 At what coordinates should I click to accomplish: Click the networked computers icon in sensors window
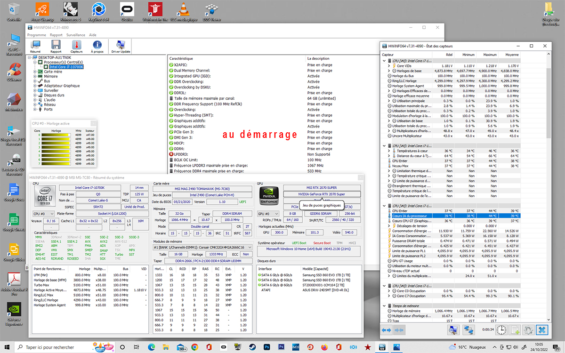click(468, 330)
